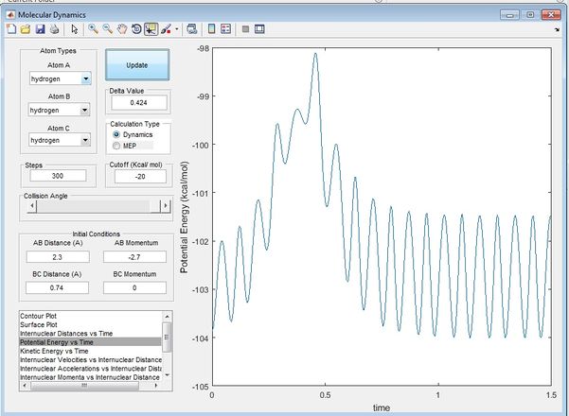Screen dimensions: 569x416
Task: Open the Atom B dropdown
Action: click(x=59, y=110)
